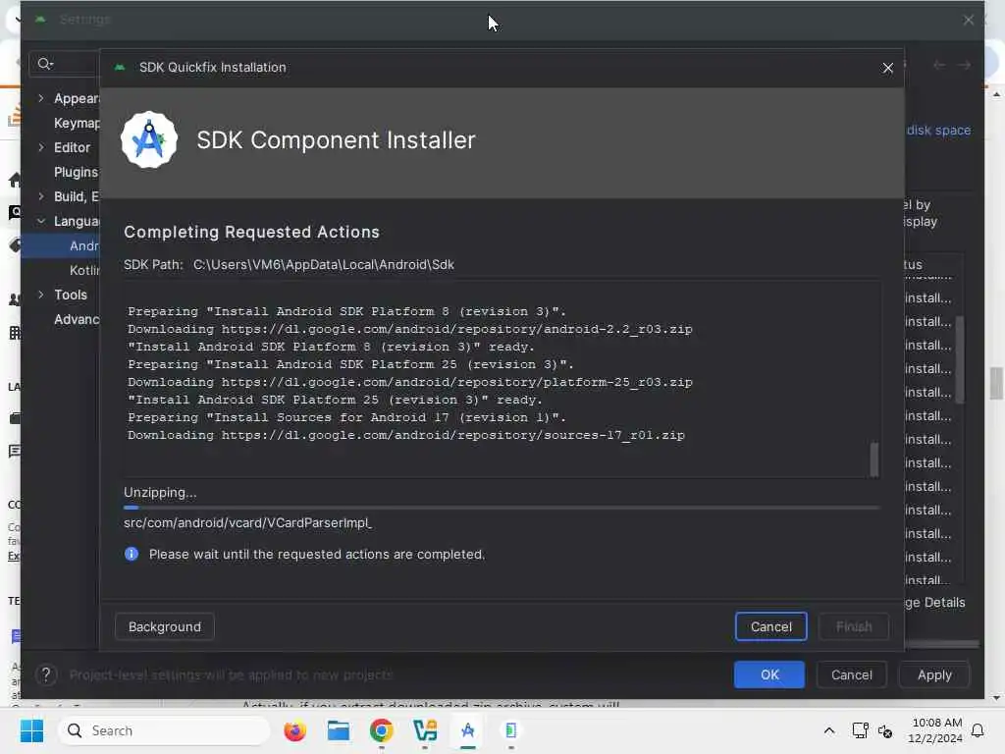Screen dimensions: 1005x754
Task: Open Firefox from the taskbar
Action: pyautogui.click(x=294, y=730)
